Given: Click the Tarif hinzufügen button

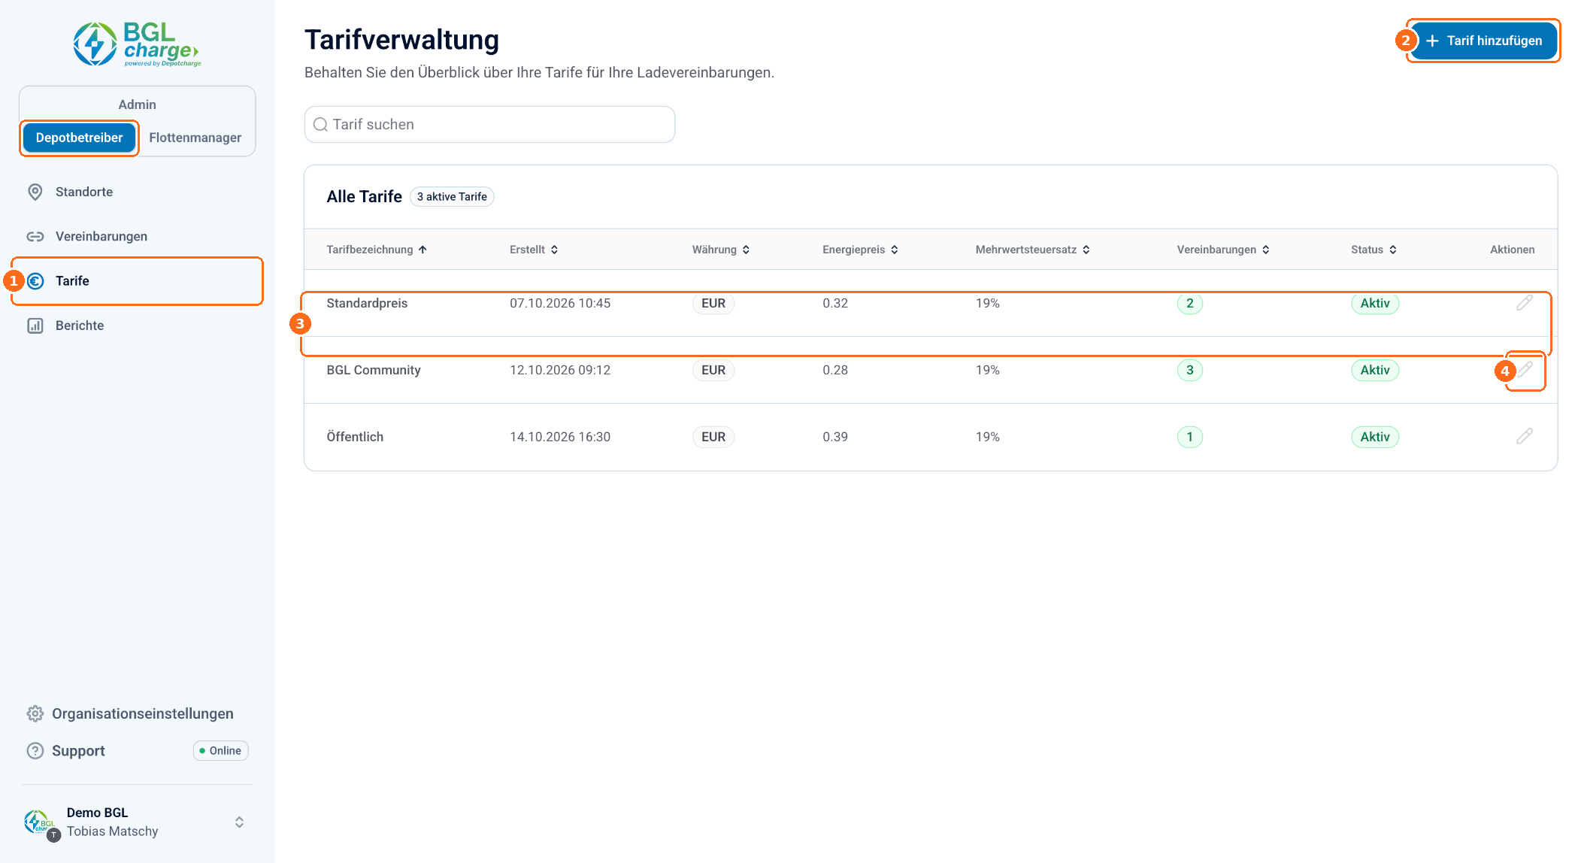Looking at the screenshot, I should (x=1483, y=41).
